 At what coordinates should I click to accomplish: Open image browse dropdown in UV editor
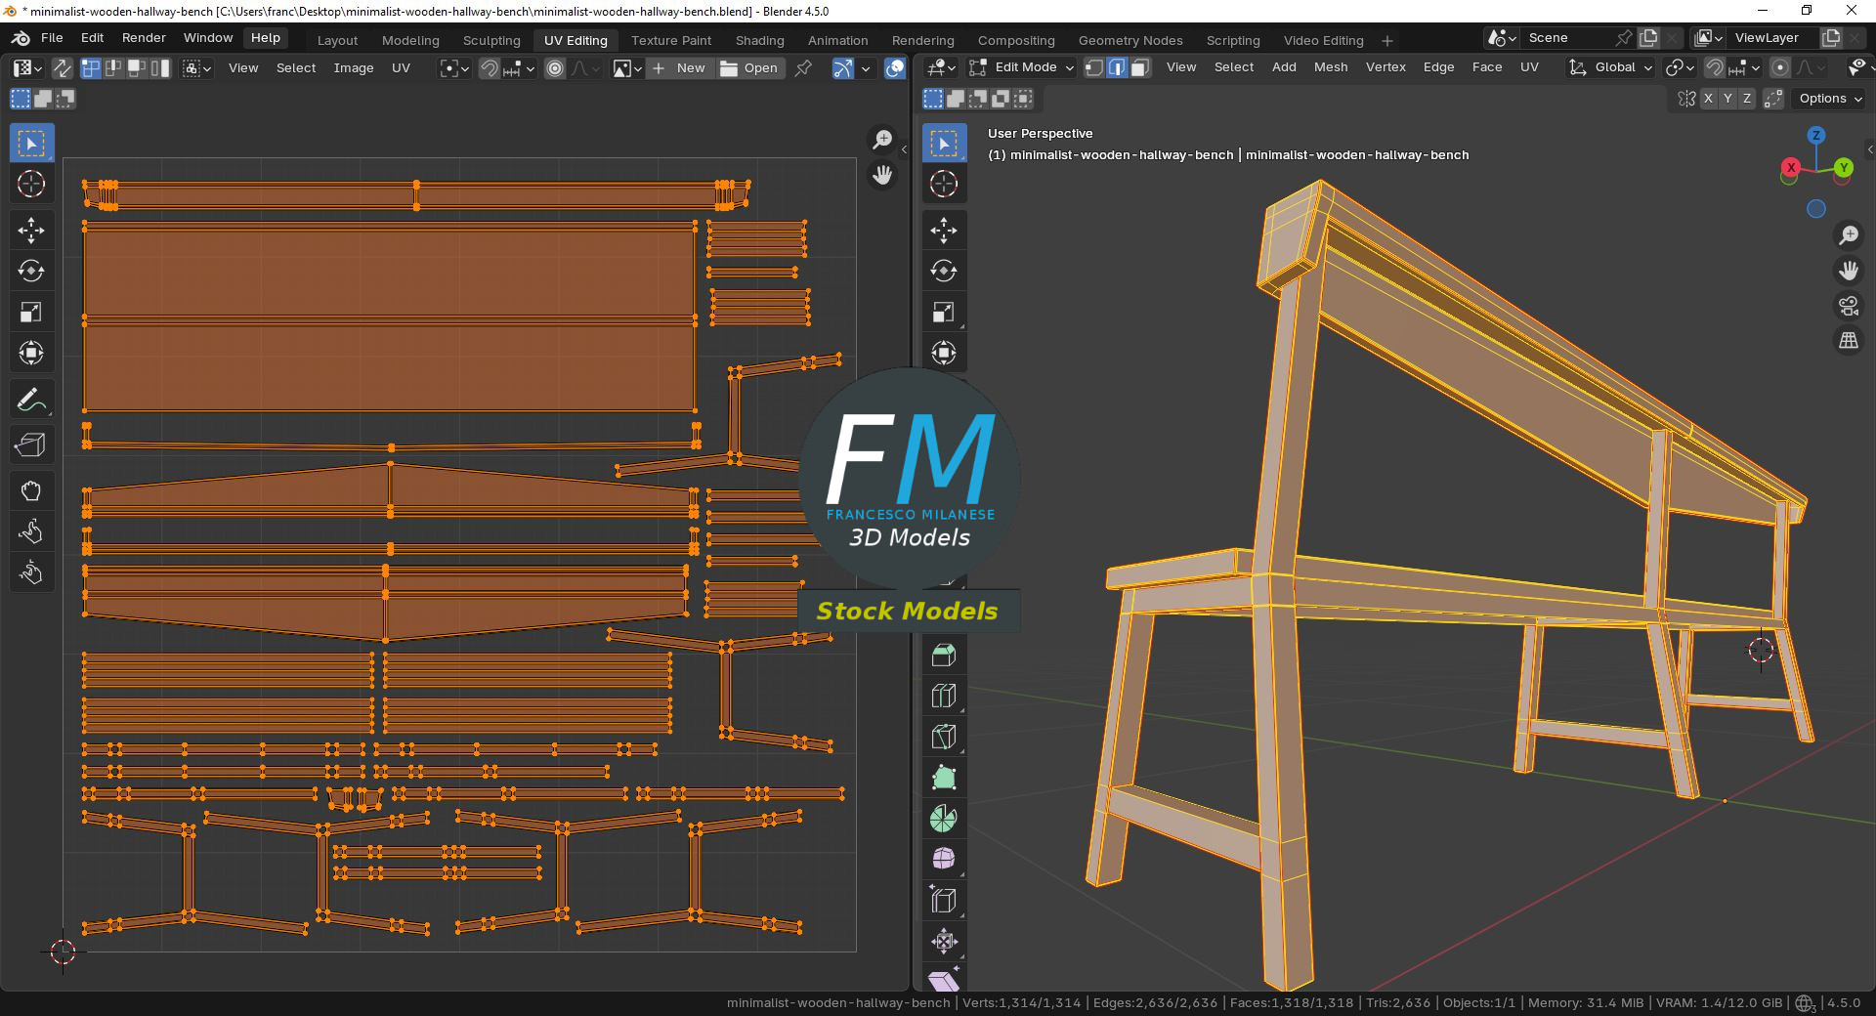[x=626, y=68]
